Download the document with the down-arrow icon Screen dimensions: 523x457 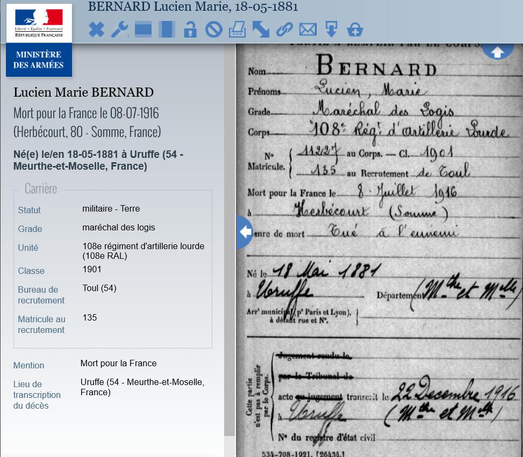pyautogui.click(x=331, y=30)
